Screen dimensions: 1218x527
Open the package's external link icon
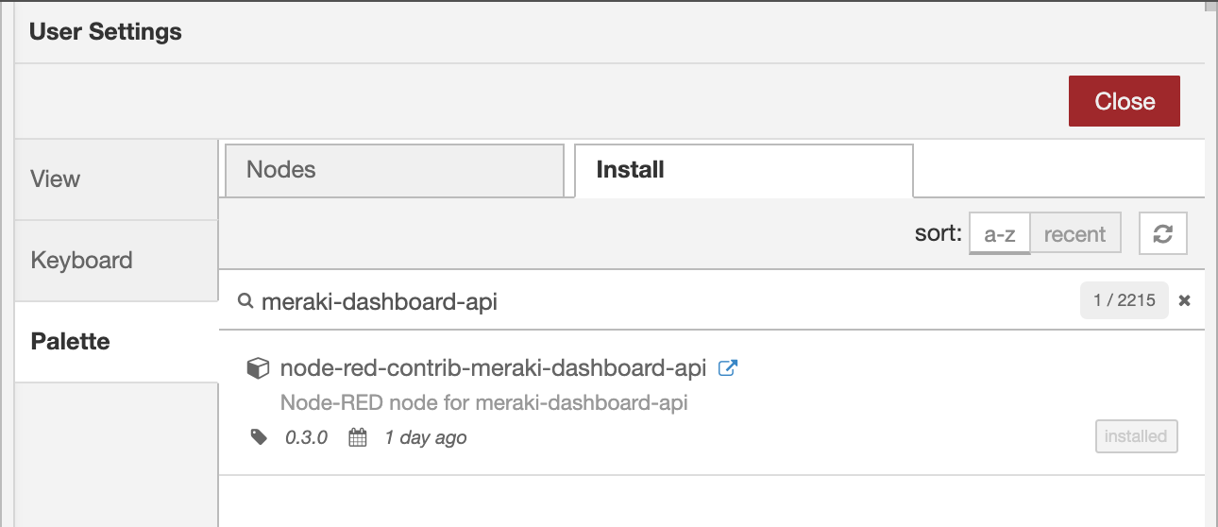pos(728,367)
